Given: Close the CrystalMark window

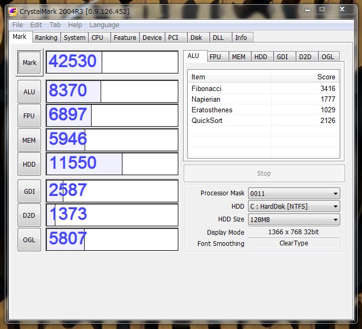Looking at the screenshot, I should click(342, 9).
